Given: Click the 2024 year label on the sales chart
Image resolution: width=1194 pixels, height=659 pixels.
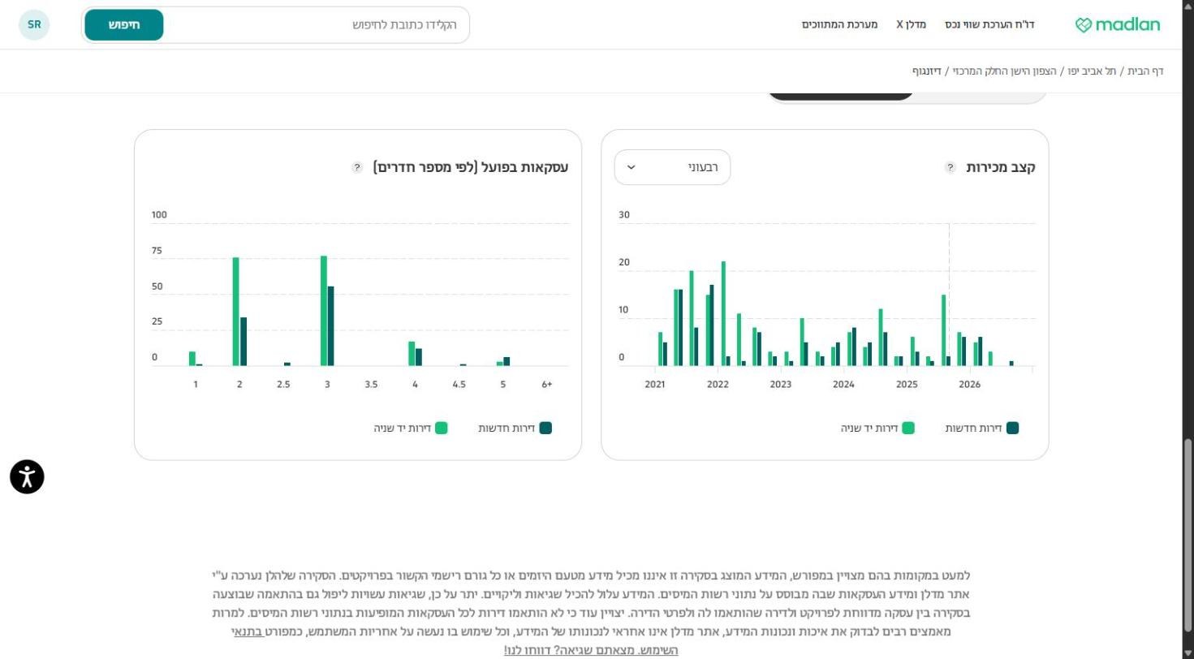Looking at the screenshot, I should point(843,384).
